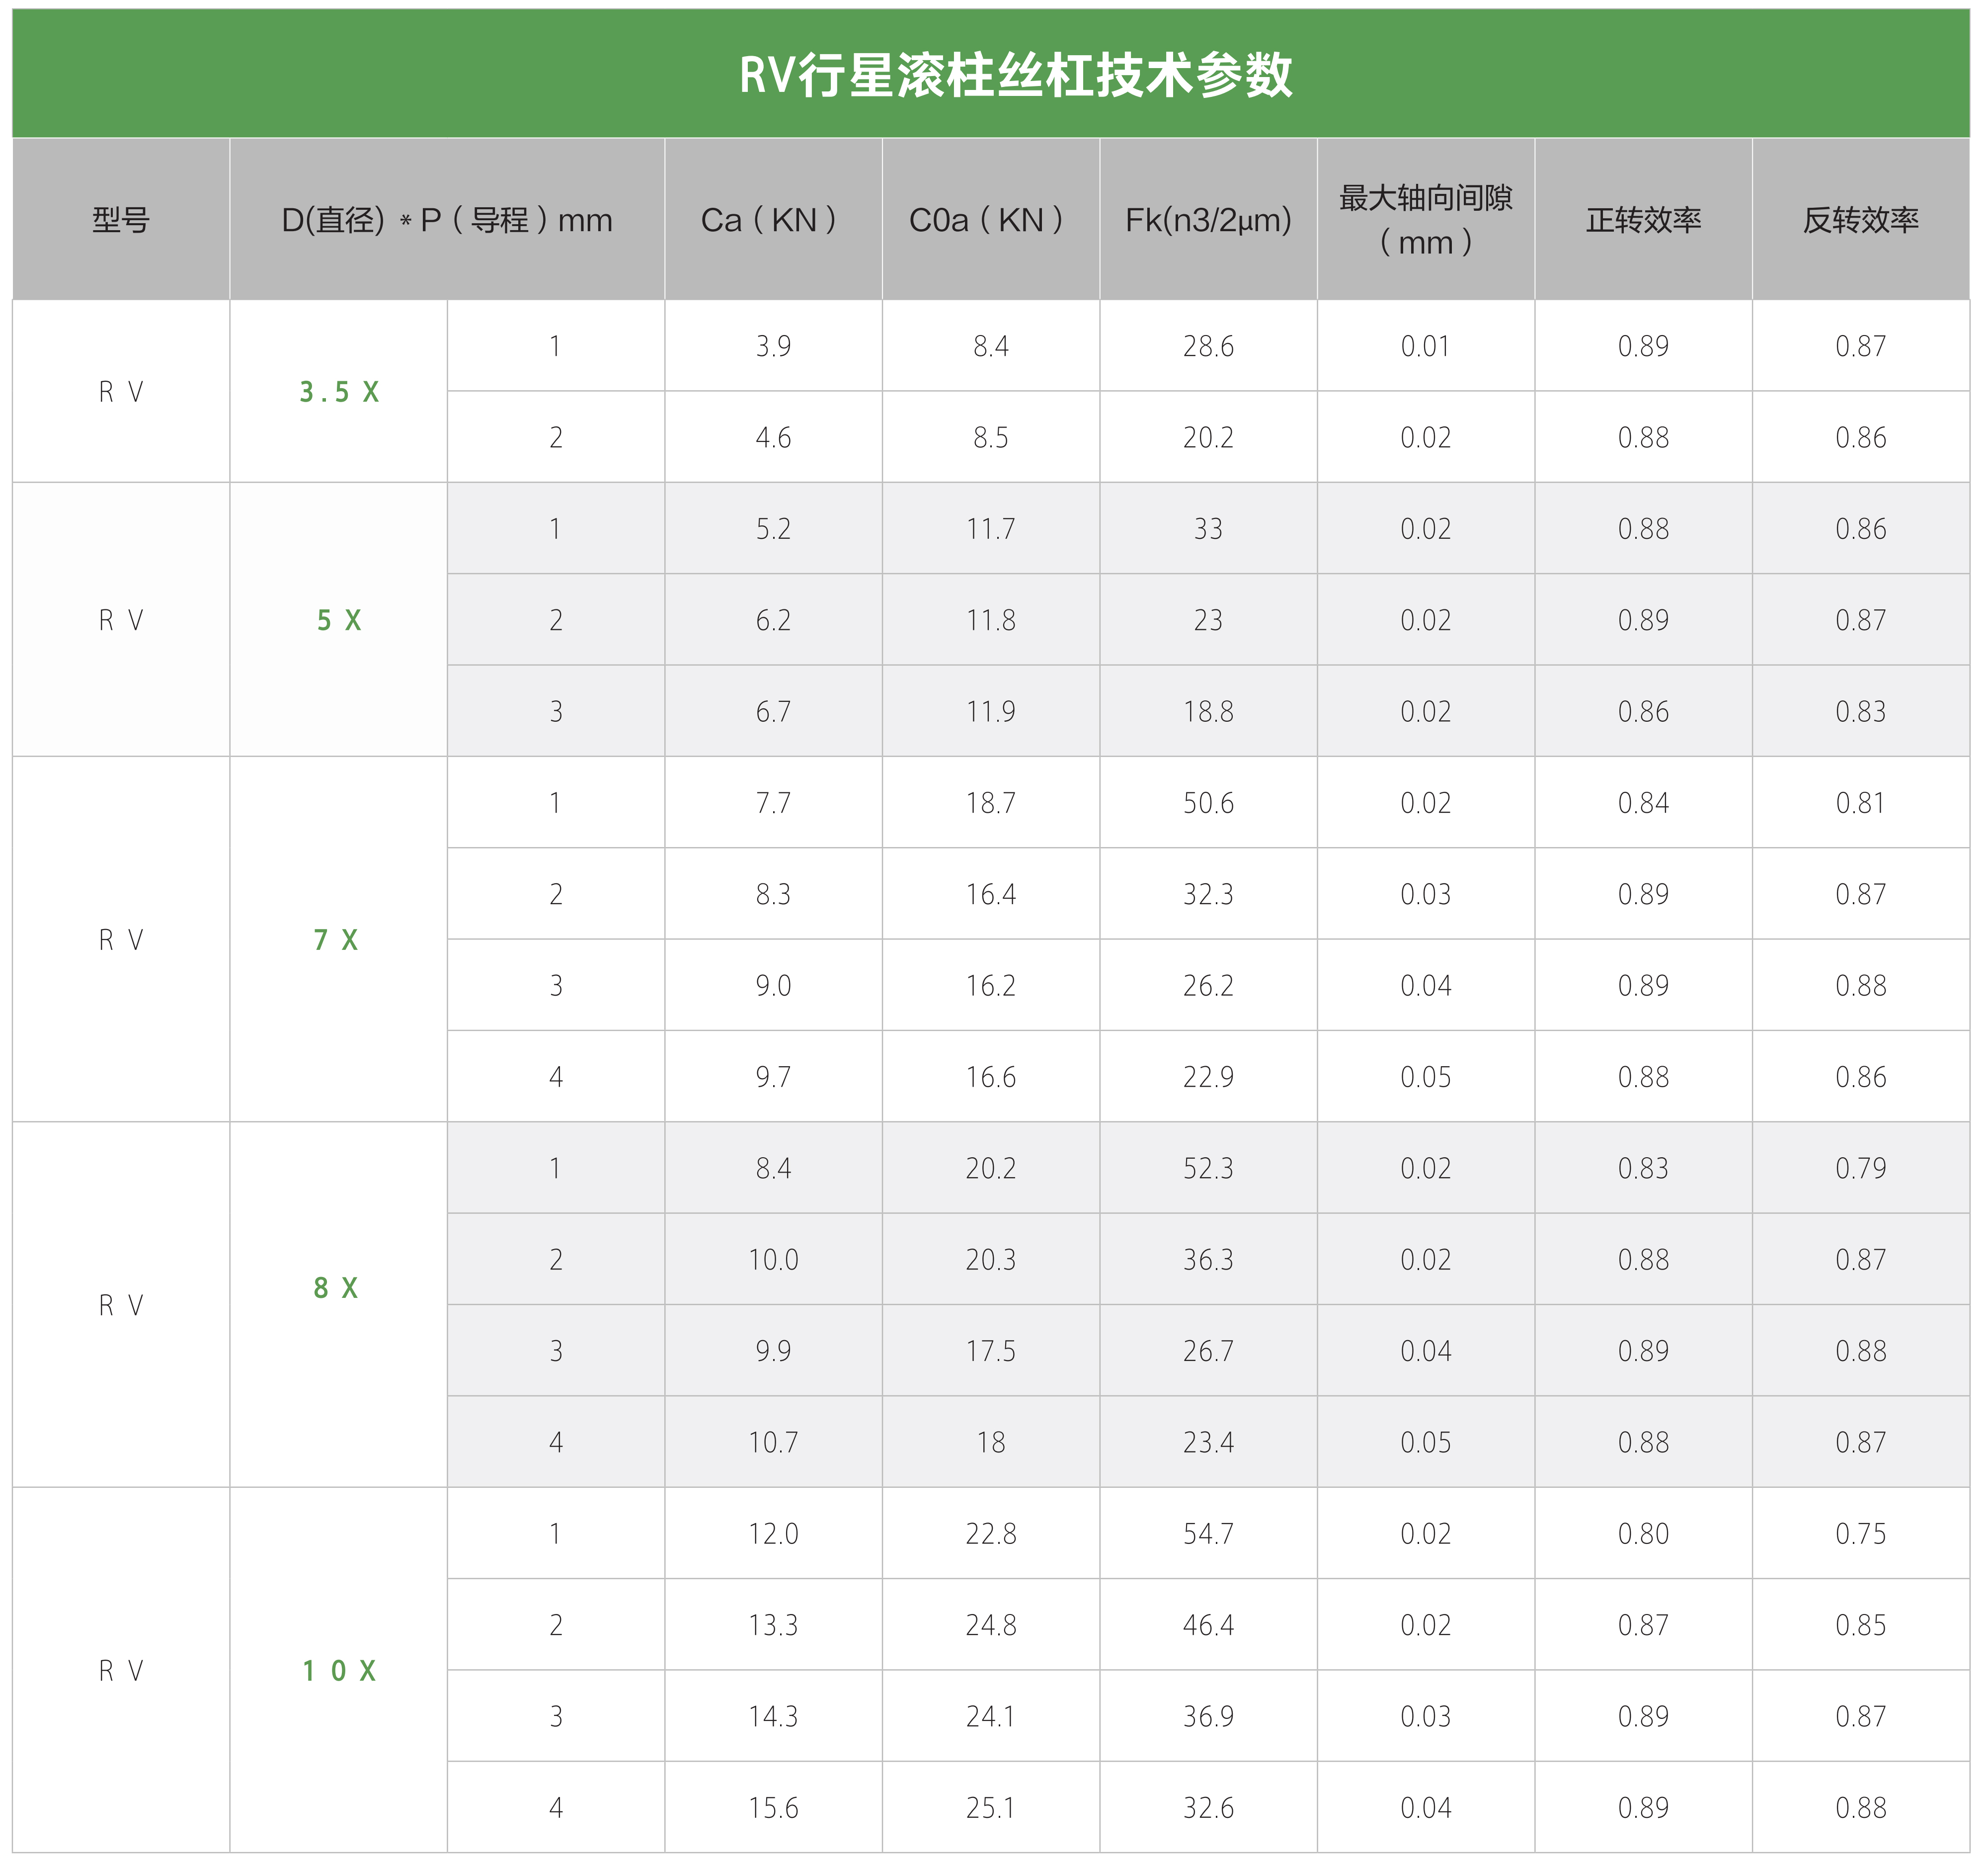
Task: Click the green 5 X diameter cell
Action: (x=339, y=620)
